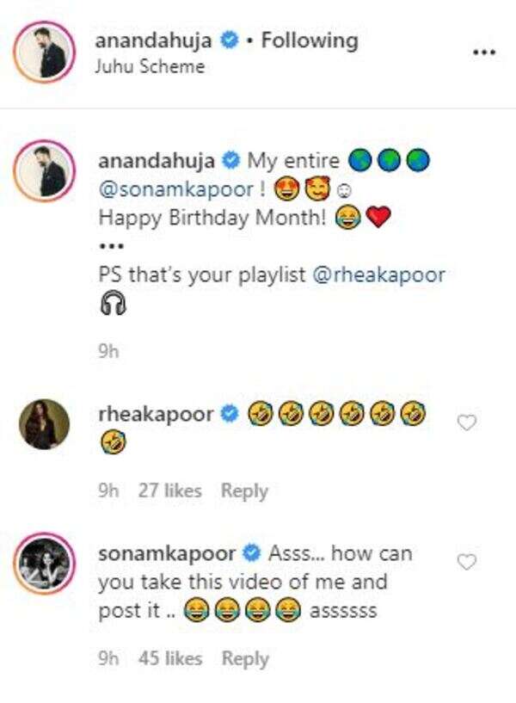Open the Juhu Scheme location link

click(x=151, y=66)
